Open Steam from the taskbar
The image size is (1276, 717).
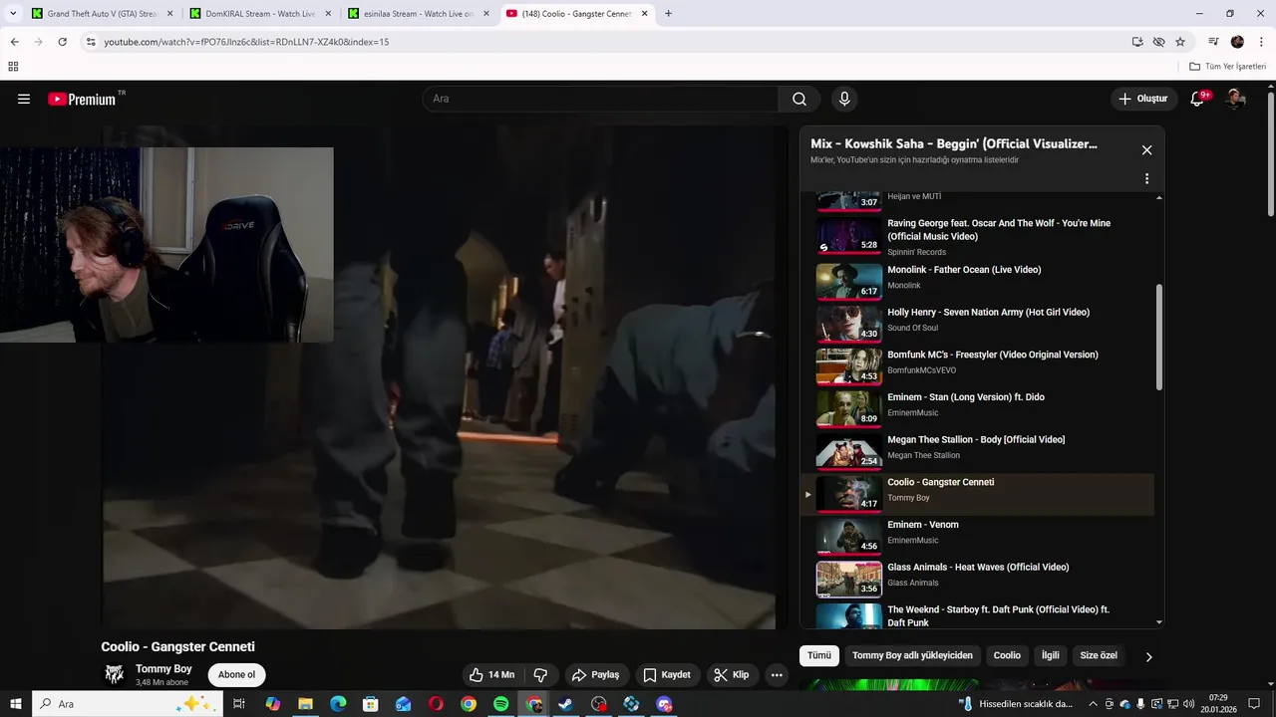[566, 704]
